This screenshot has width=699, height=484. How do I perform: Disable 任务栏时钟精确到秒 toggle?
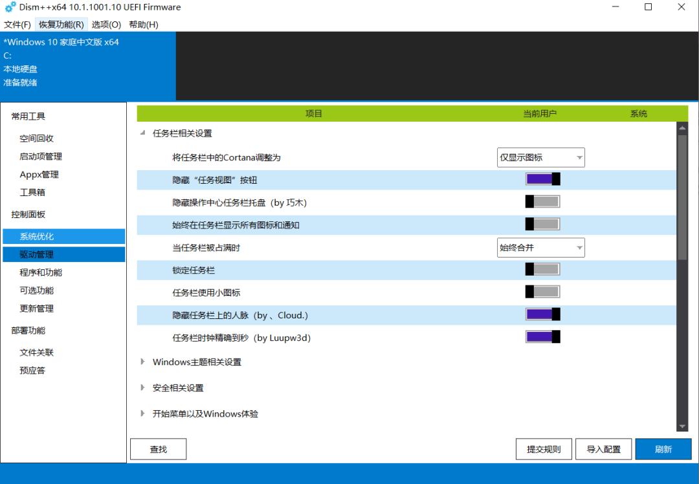[x=542, y=337]
